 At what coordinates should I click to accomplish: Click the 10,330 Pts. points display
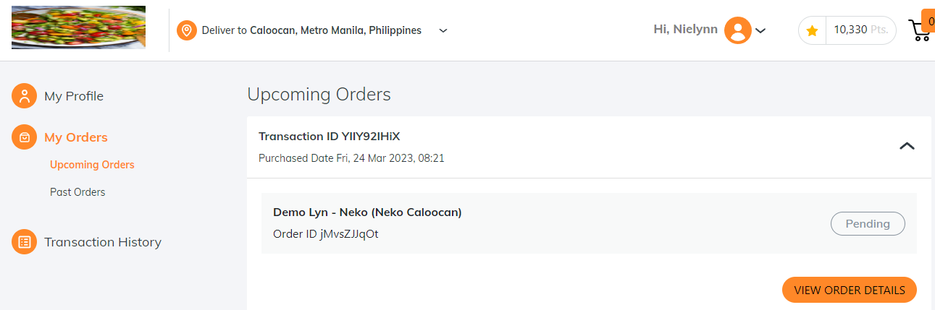(x=860, y=30)
